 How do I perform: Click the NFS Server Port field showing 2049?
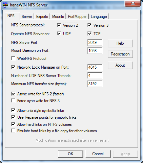95,43
